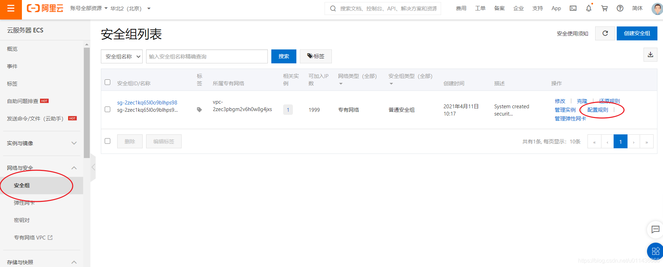663x267 pixels.
Task: Open 企业 in the top navigation
Action: coord(519,8)
